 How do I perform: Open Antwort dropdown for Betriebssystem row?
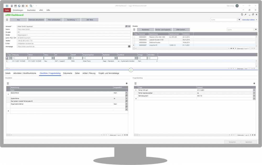pyautogui.click(x=254, y=96)
